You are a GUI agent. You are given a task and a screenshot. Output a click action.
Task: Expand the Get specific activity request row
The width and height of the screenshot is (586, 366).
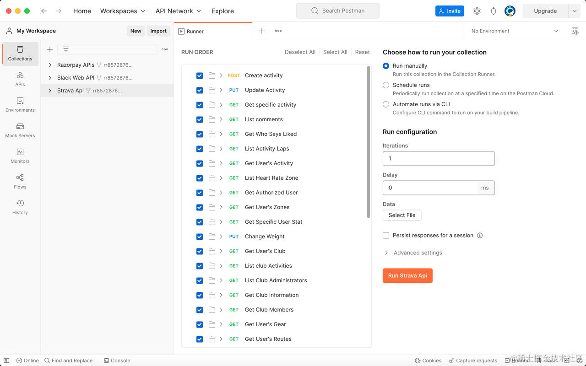[x=221, y=105]
